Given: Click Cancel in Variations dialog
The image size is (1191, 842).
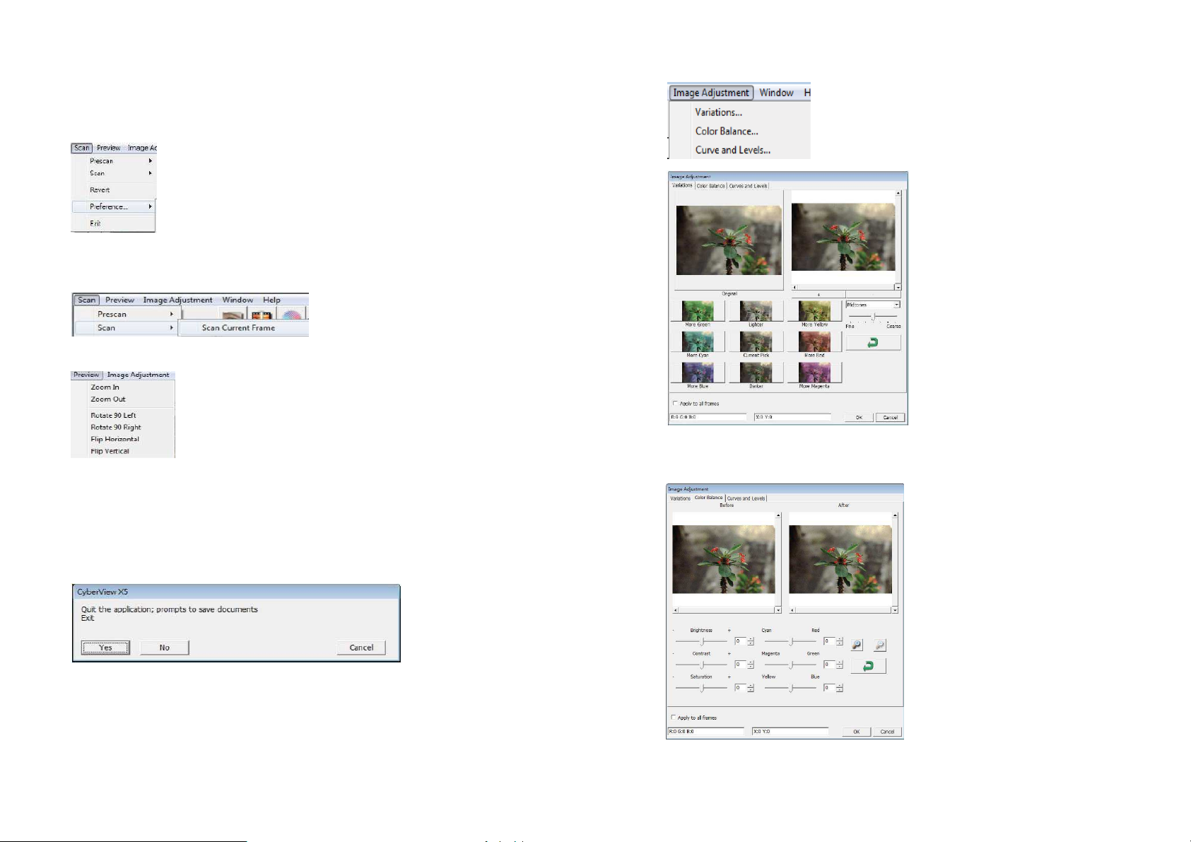Looking at the screenshot, I should pos(890,418).
